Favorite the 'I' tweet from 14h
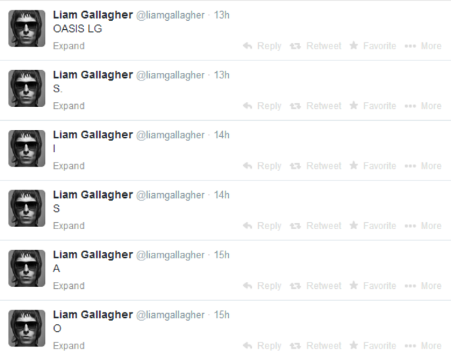Screen dimensions: 451x359 [373, 166]
